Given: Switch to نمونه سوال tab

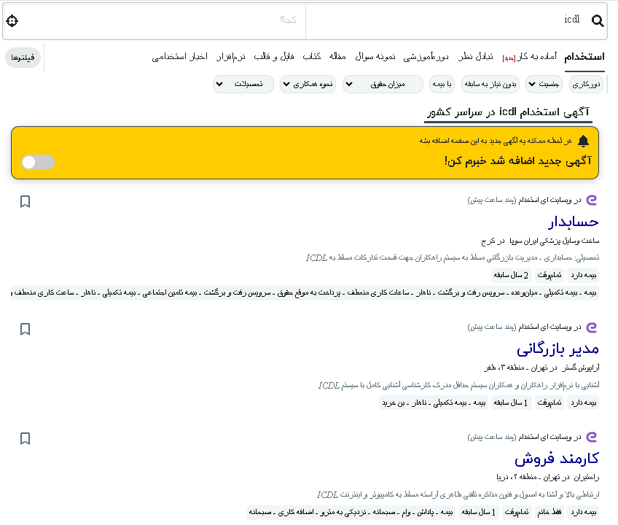Looking at the screenshot, I should tap(375, 57).
